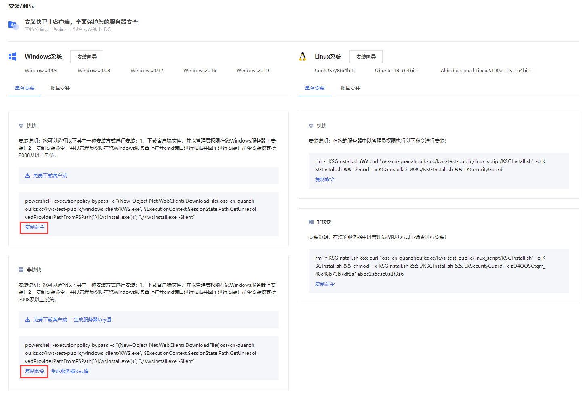Screen dimensions: 583x394
Task: Open the Windows系统 安装向导 button
Action: point(87,57)
